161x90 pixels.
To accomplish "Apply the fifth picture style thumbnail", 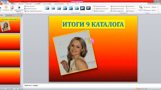I will [x=71, y=8].
